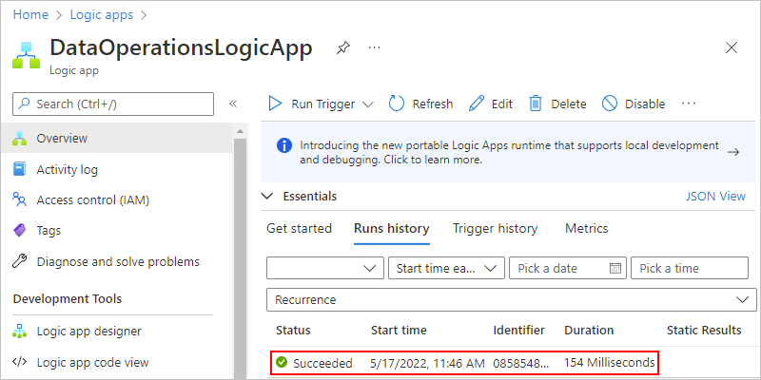Click the sidebar vertical scrollbar

click(241, 258)
